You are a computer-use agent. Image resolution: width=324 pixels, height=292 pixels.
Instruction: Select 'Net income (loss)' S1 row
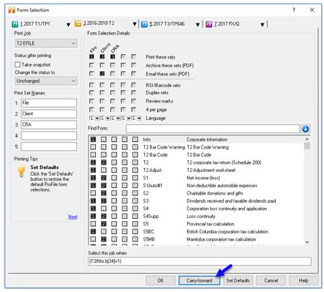(196, 178)
